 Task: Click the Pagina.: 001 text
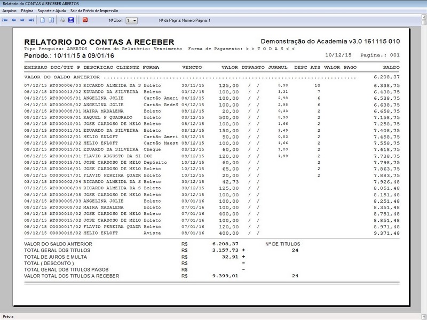(380, 55)
